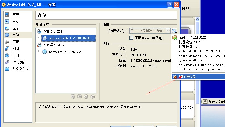225x127 pixels.
Task: Click the 映像 type value
Action: click(134, 49)
